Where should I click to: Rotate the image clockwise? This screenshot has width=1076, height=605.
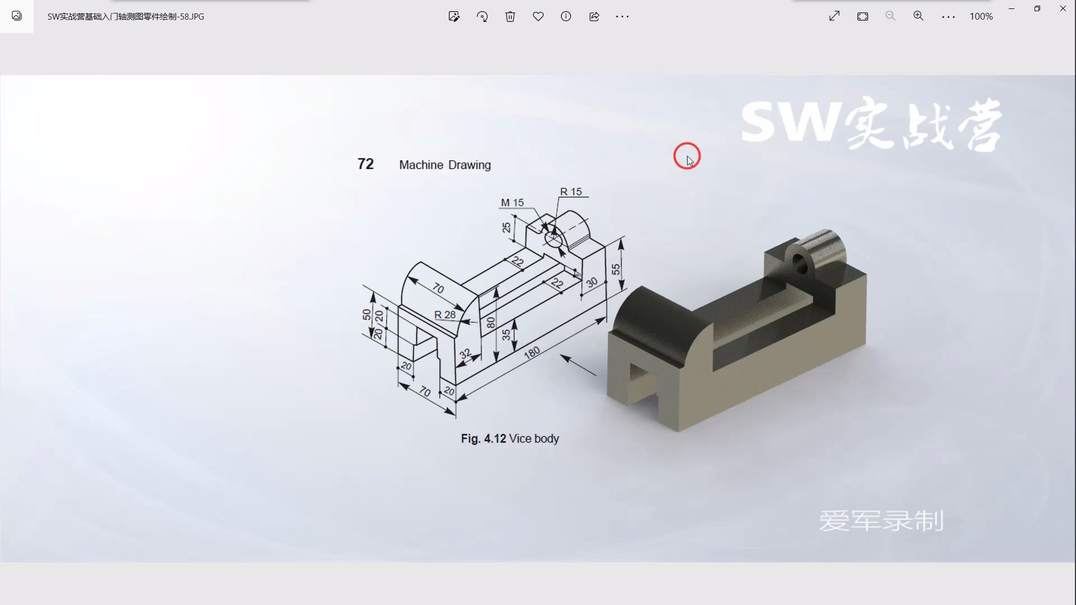point(482,16)
